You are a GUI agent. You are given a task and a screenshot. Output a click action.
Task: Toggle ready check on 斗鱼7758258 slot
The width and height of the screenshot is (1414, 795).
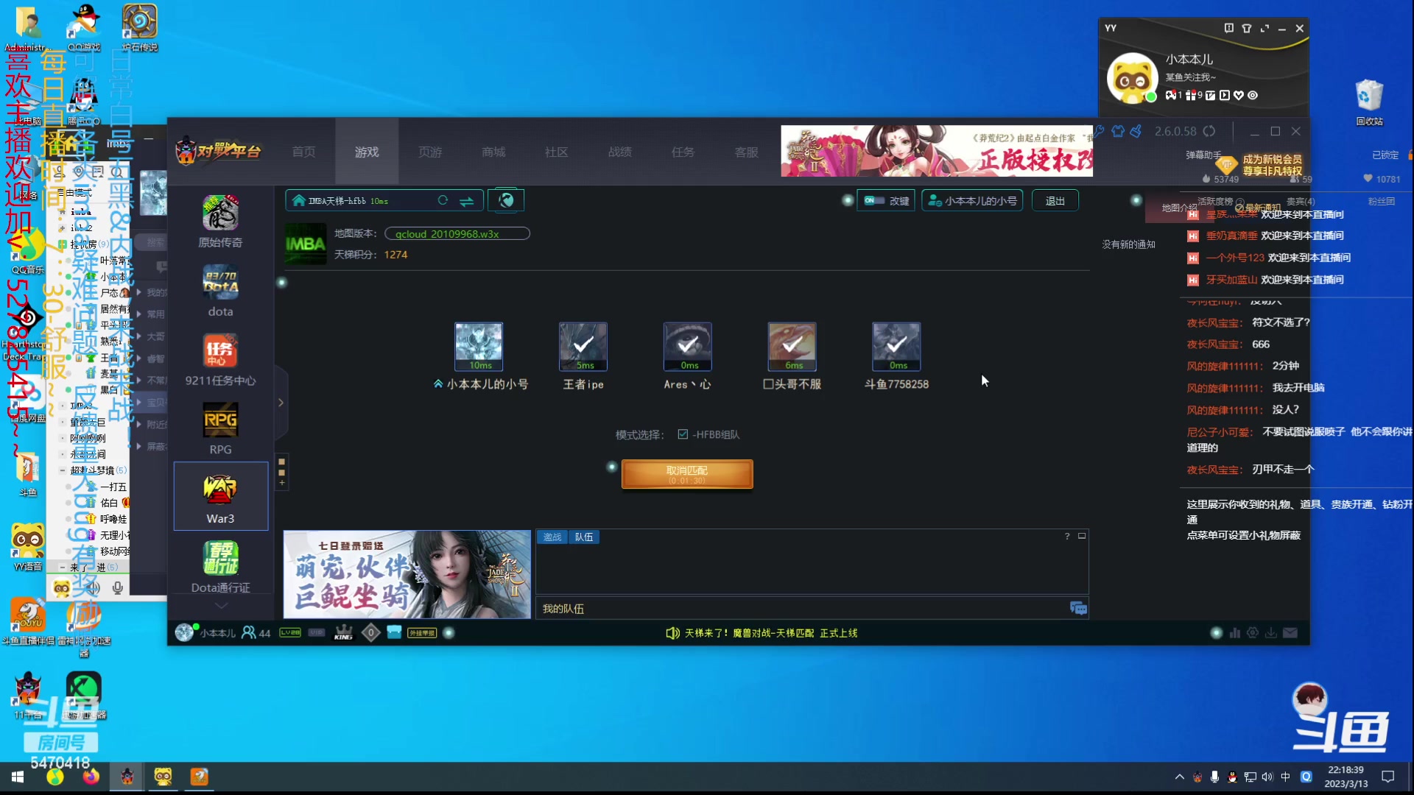(896, 346)
